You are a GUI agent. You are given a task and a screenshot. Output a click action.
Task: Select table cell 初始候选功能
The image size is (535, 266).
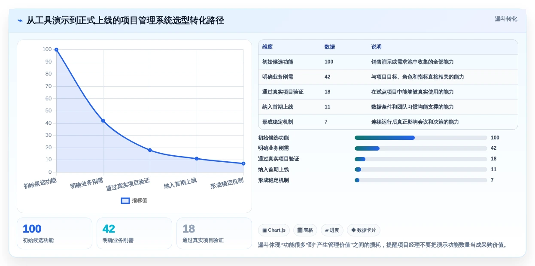tap(278, 62)
